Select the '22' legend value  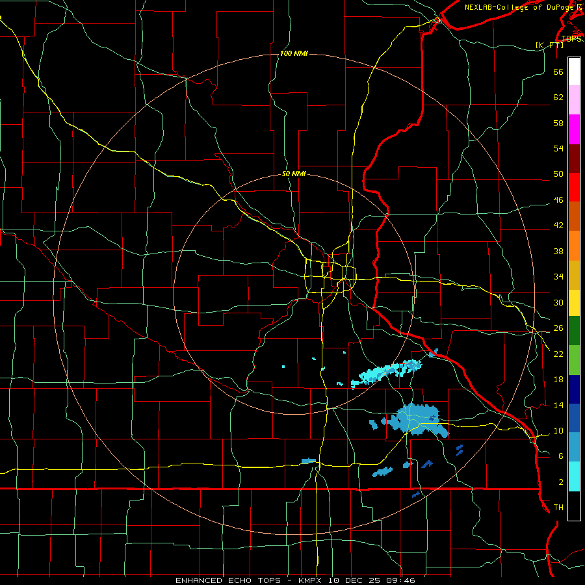pyautogui.click(x=558, y=354)
